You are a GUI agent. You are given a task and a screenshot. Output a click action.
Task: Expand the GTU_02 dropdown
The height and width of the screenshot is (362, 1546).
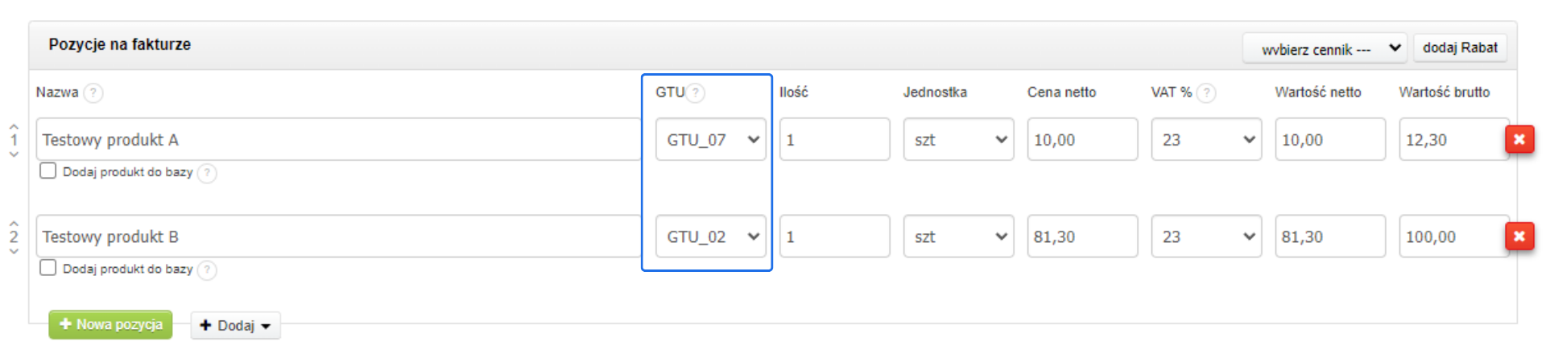click(710, 237)
